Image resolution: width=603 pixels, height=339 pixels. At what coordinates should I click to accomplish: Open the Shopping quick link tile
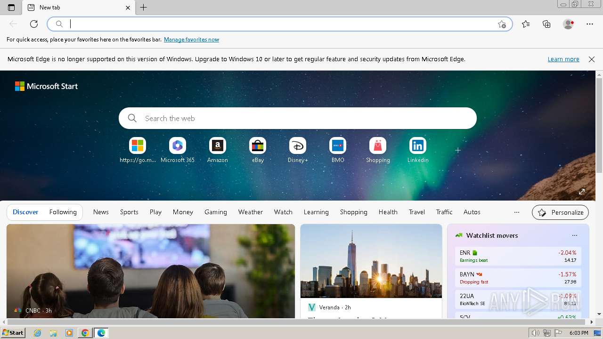pyautogui.click(x=378, y=150)
